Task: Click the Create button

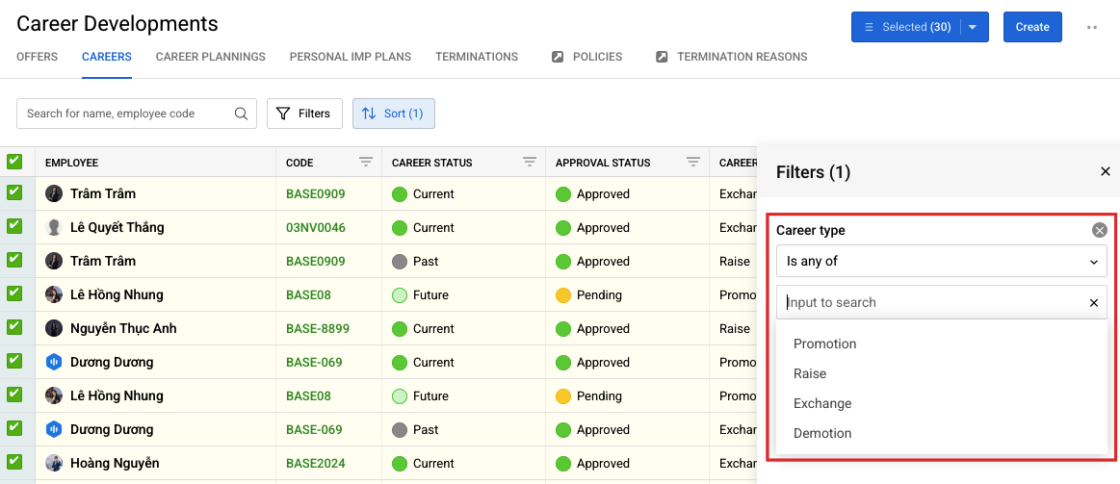Action: (x=1032, y=27)
